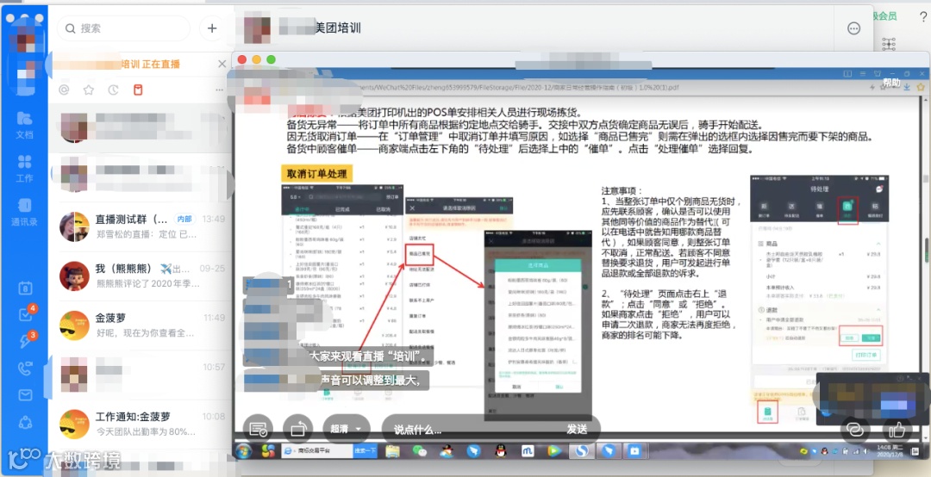Open the 金菠萝 chat from 11:49
The width and height of the screenshot is (931, 477).
(141, 325)
